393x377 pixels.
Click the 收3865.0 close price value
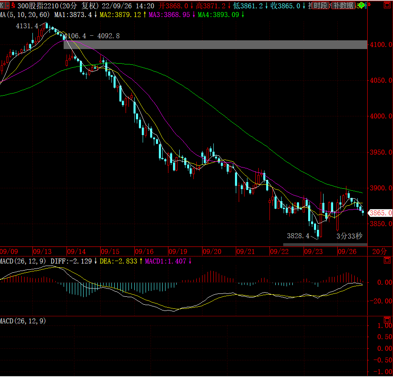pyautogui.click(x=285, y=6)
